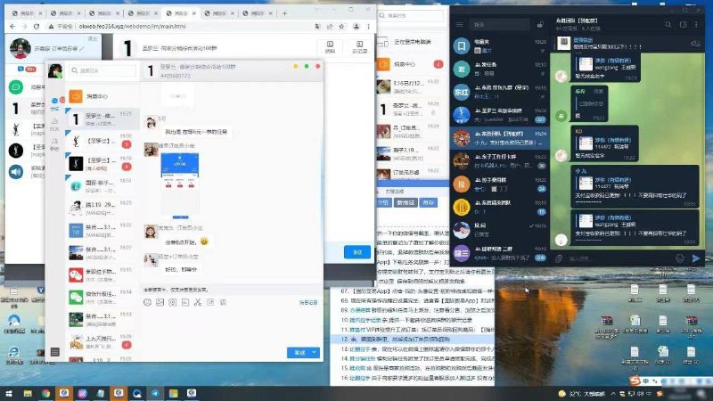The image size is (713, 401).
Task: Open Windows Start menu
Action: [9, 393]
